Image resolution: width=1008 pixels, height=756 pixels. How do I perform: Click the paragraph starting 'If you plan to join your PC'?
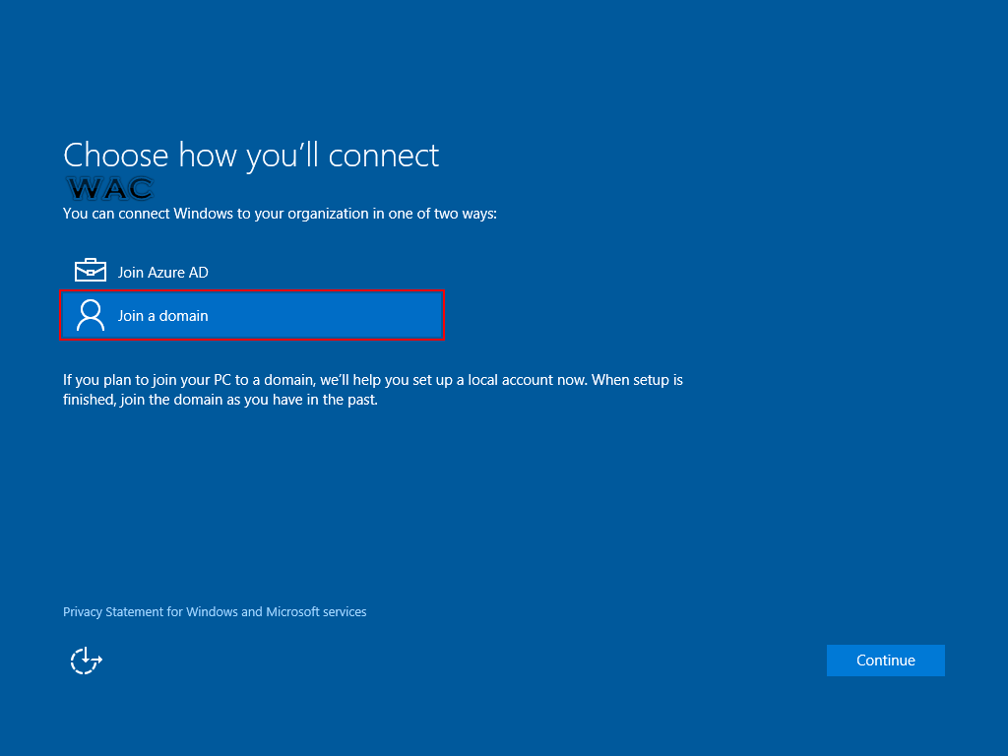tap(373, 390)
